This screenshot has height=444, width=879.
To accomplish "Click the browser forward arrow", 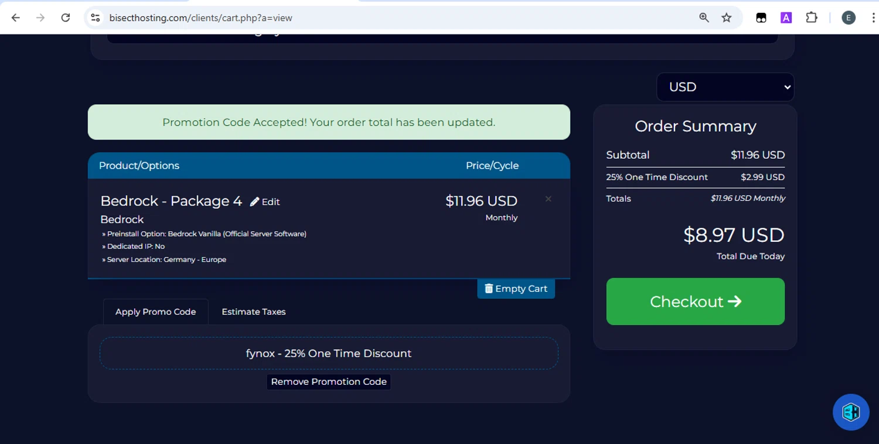I will click(x=40, y=18).
